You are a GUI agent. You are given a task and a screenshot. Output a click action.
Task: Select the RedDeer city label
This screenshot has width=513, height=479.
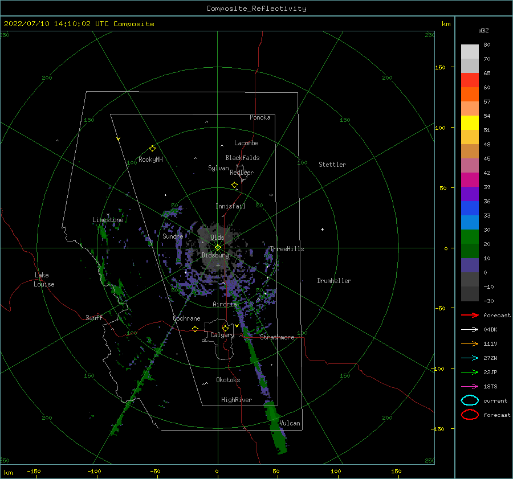click(242, 173)
